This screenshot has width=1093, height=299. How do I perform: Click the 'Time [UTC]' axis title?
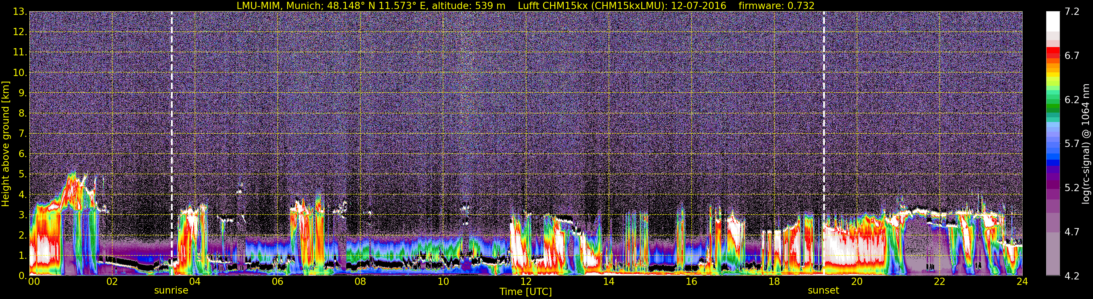526,292
